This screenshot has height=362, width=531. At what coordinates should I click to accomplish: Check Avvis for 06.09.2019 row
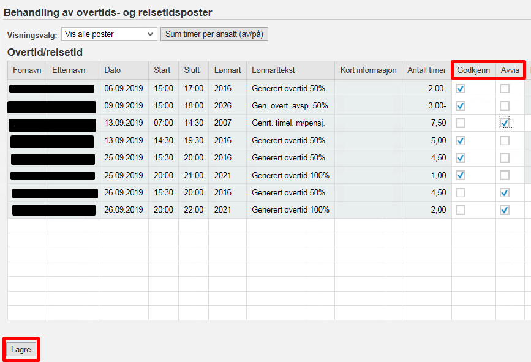(x=504, y=89)
